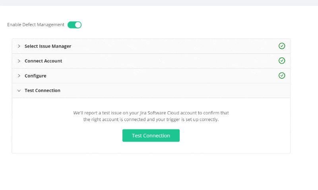Click the Enable Defect Management label text
The image size is (318, 190).
click(36, 25)
